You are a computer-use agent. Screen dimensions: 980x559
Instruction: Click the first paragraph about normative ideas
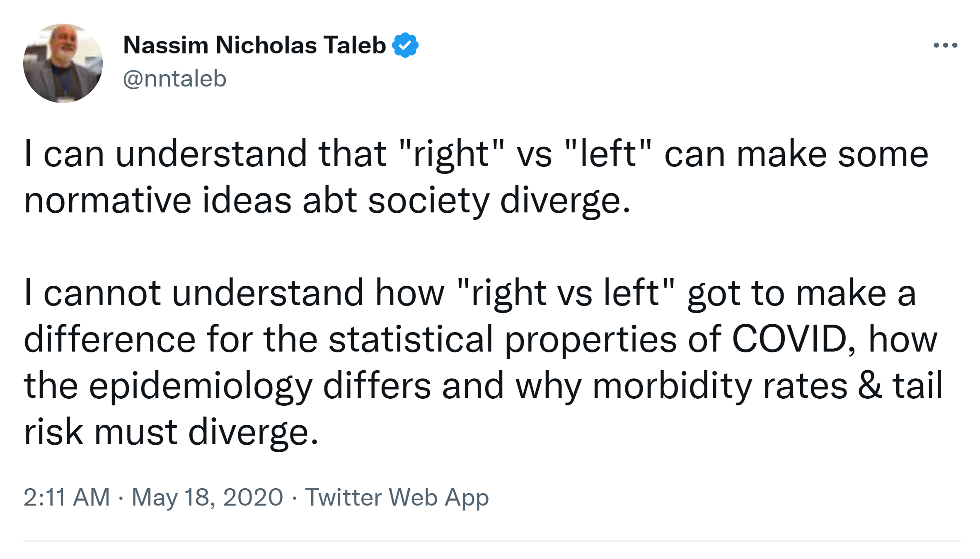coord(476,177)
